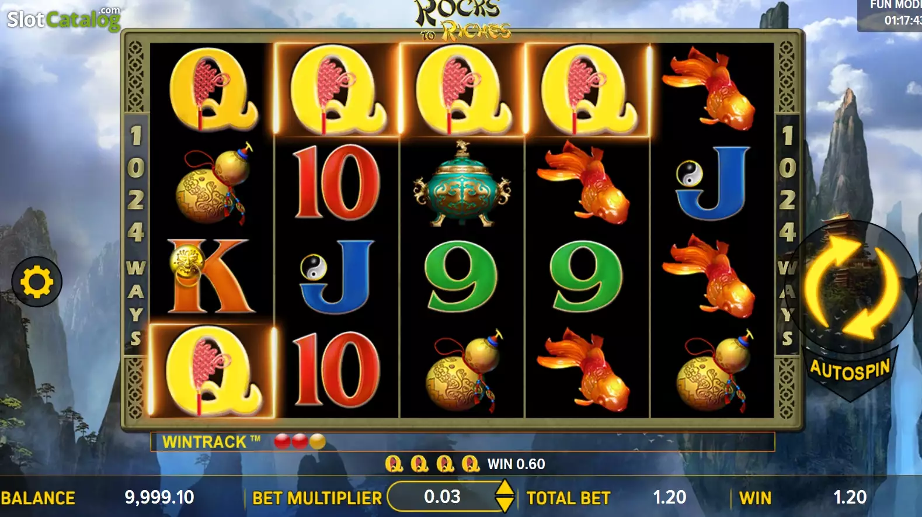
Task: Click the WINTRACK progress bar
Action: click(x=462, y=442)
